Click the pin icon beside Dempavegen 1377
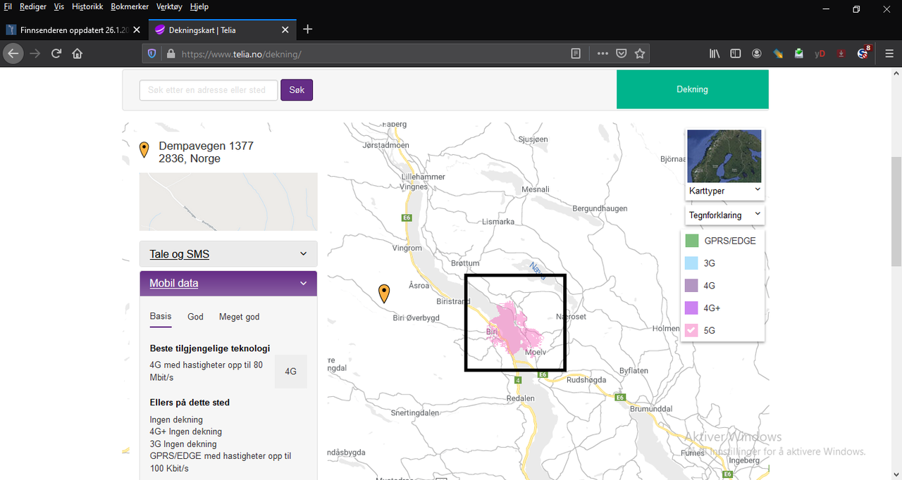The image size is (902, 480). pyautogui.click(x=144, y=150)
